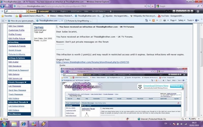Image resolution: width=203 pixels, height=127 pixels.
Task: Click the Winamp taskbar icon
Action: tap(43, 124)
